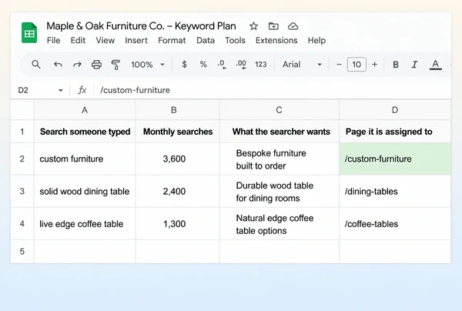Image resolution: width=462 pixels, height=311 pixels.
Task: Undo the last action
Action: (x=58, y=65)
